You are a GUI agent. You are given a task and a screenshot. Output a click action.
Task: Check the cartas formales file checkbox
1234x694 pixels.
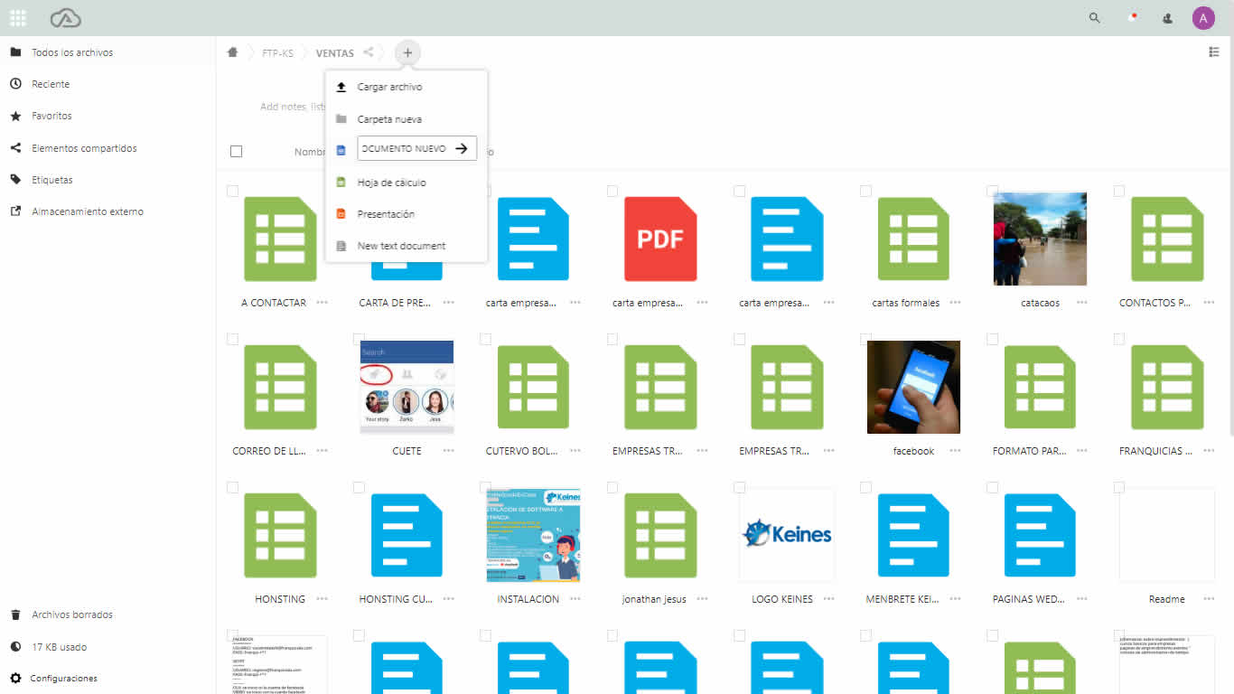[x=865, y=191]
